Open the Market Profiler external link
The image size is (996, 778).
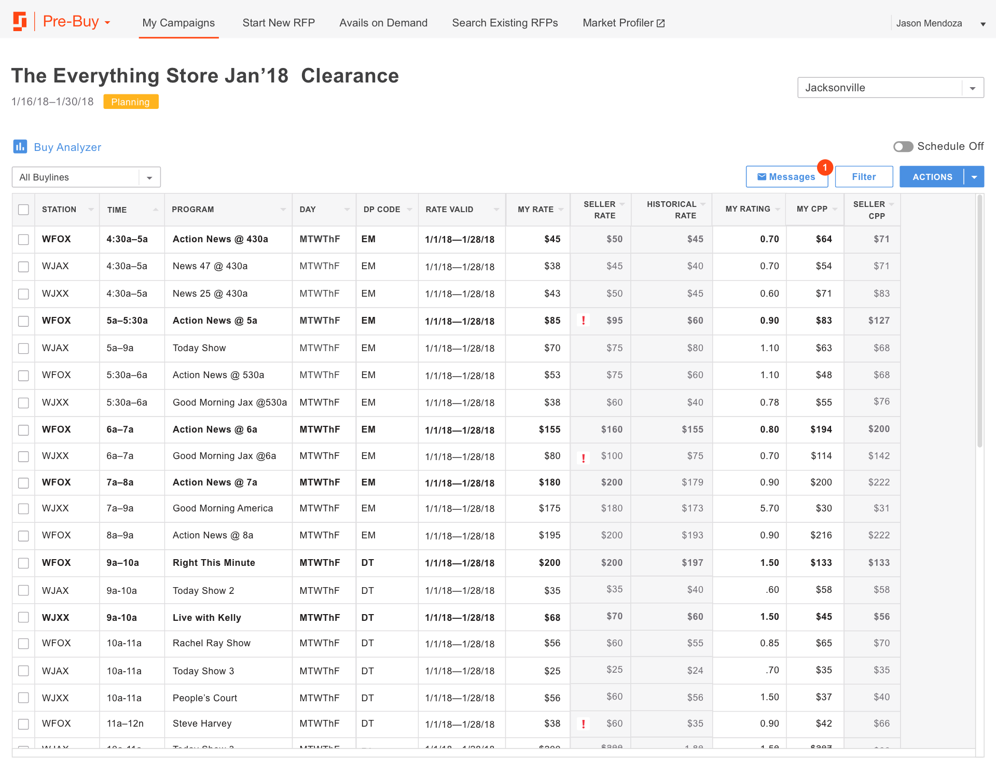(x=624, y=23)
